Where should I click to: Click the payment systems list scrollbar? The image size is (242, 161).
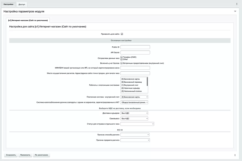click(x=147, y=82)
